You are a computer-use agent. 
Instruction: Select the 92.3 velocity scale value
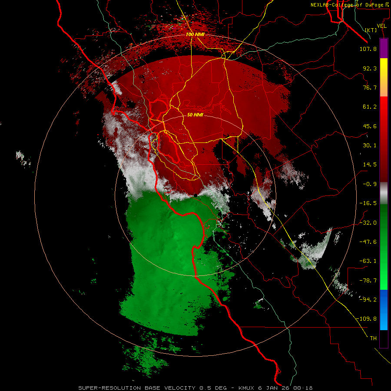[x=370, y=68]
